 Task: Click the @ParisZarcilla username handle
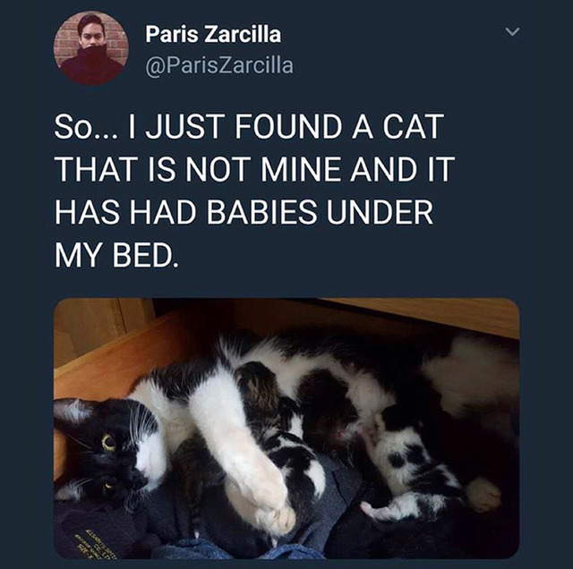[x=218, y=65]
